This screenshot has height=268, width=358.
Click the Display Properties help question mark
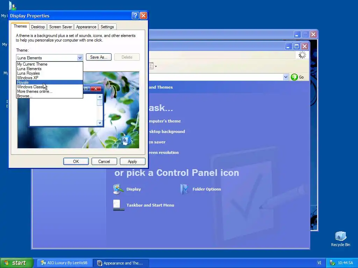(x=135, y=15)
